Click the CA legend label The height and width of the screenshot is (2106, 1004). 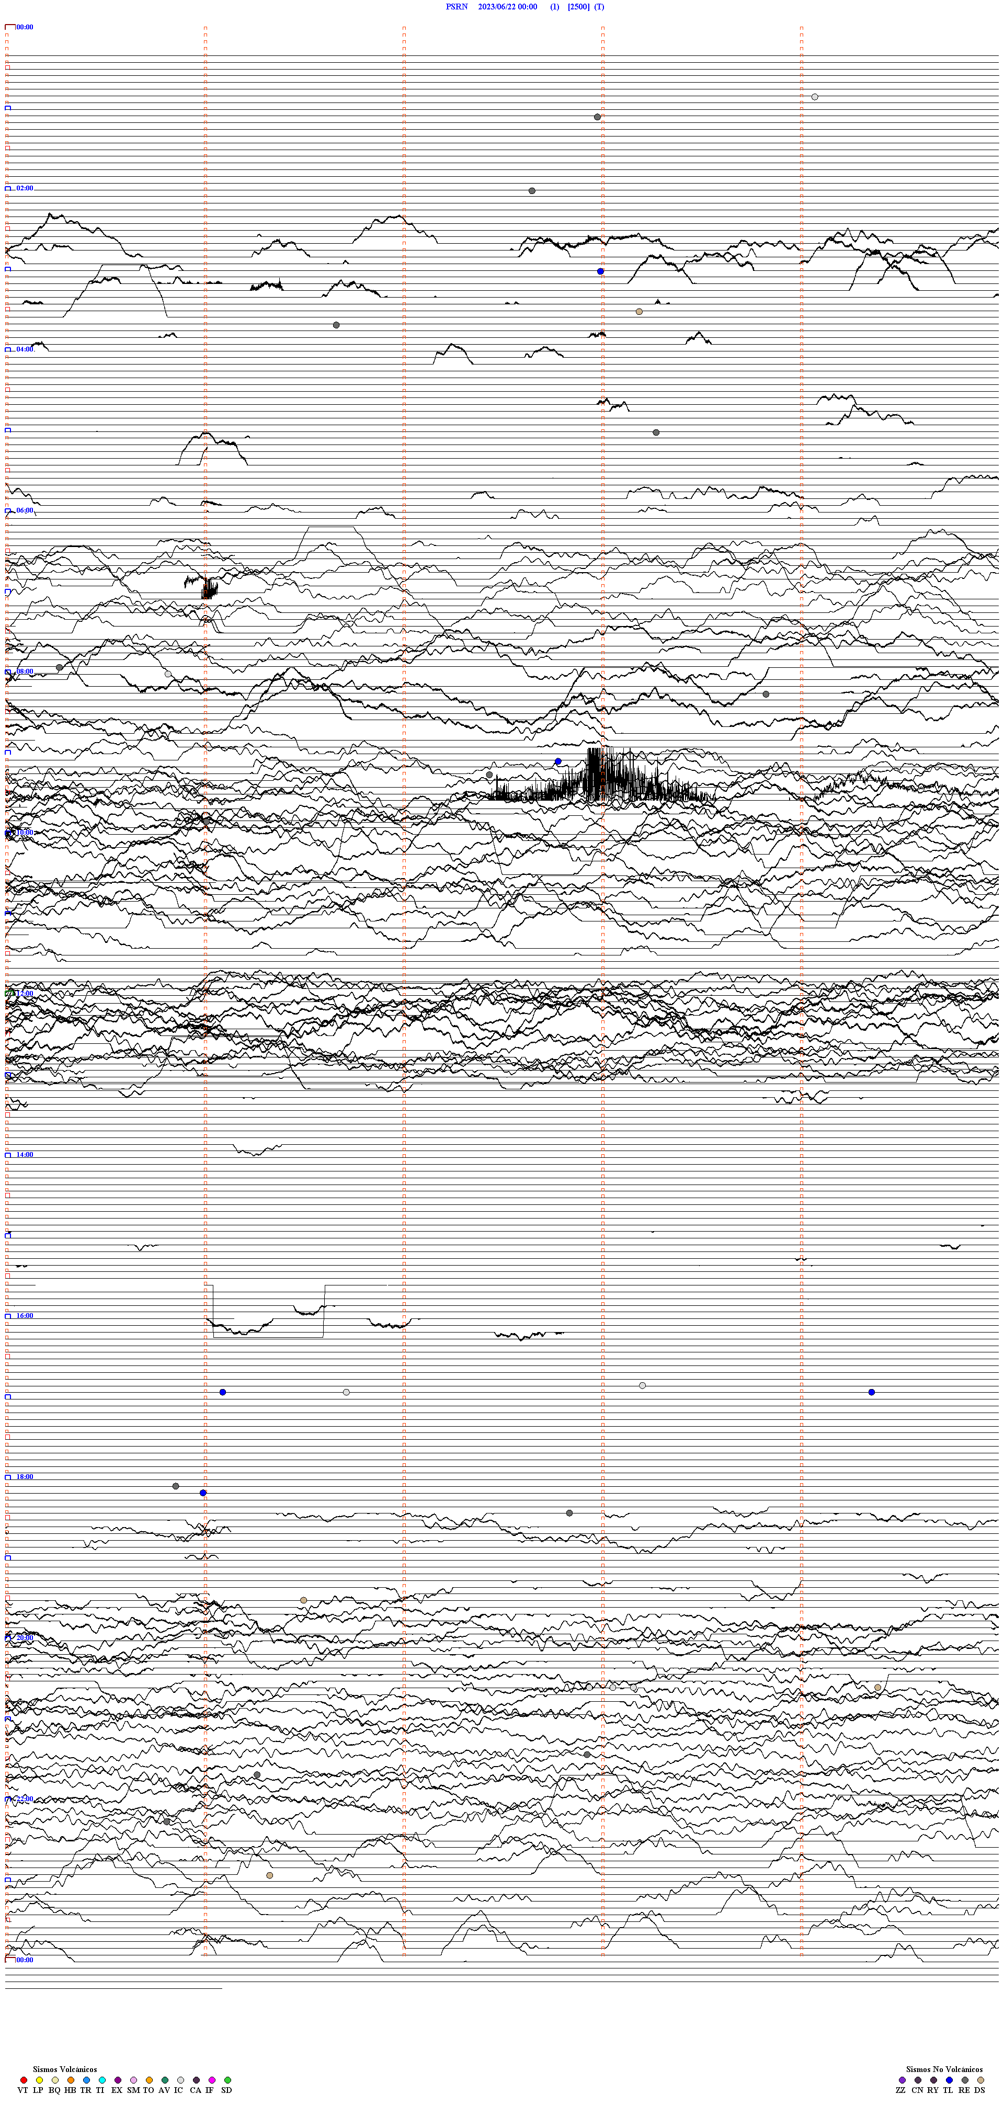pyautogui.click(x=196, y=2090)
